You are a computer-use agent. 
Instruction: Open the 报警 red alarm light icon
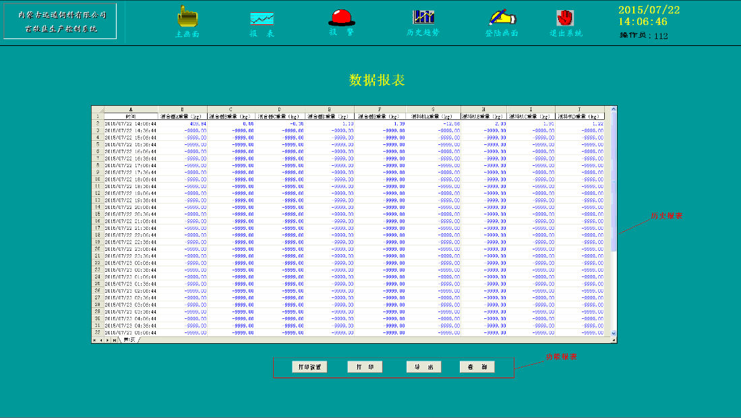click(x=342, y=18)
